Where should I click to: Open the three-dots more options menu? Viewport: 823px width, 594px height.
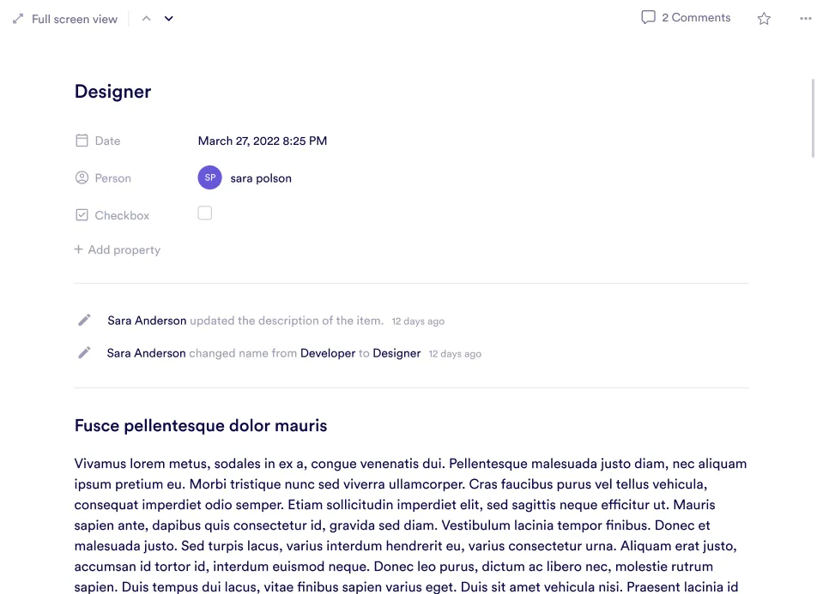[805, 19]
